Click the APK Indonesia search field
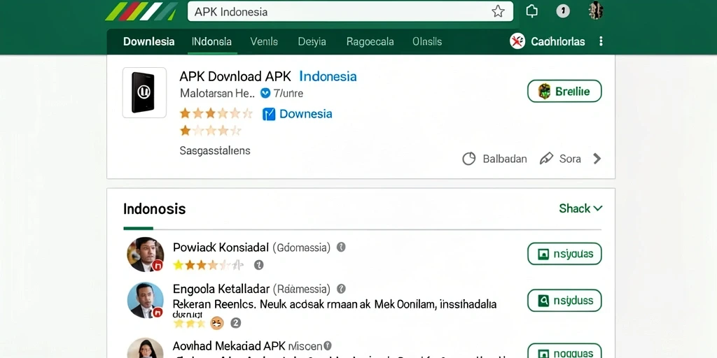The width and height of the screenshot is (717, 358). pos(350,11)
